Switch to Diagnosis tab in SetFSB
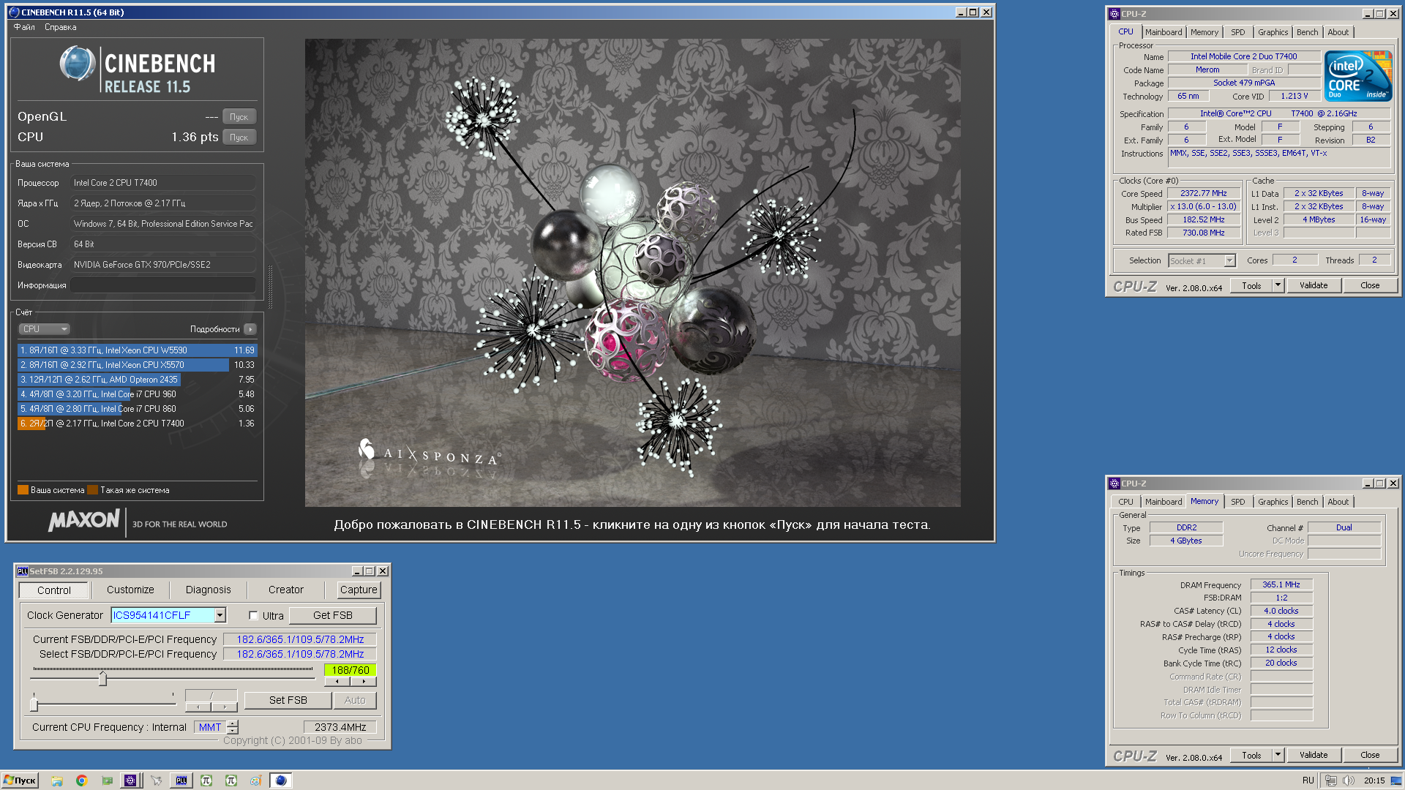This screenshot has height=790, width=1405. (x=208, y=590)
